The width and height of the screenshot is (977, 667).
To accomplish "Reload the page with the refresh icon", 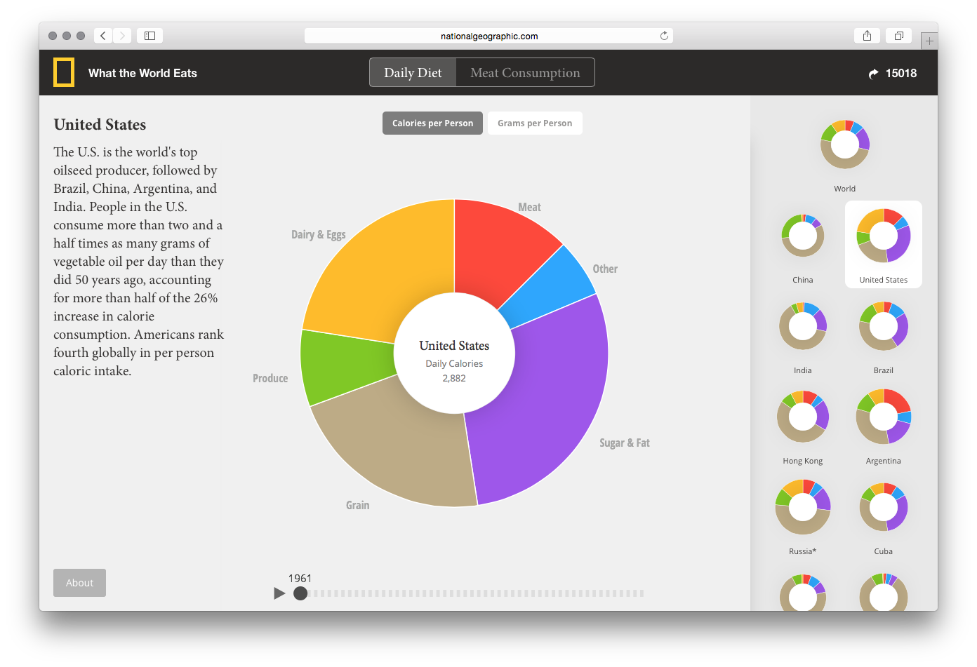I will [x=664, y=36].
